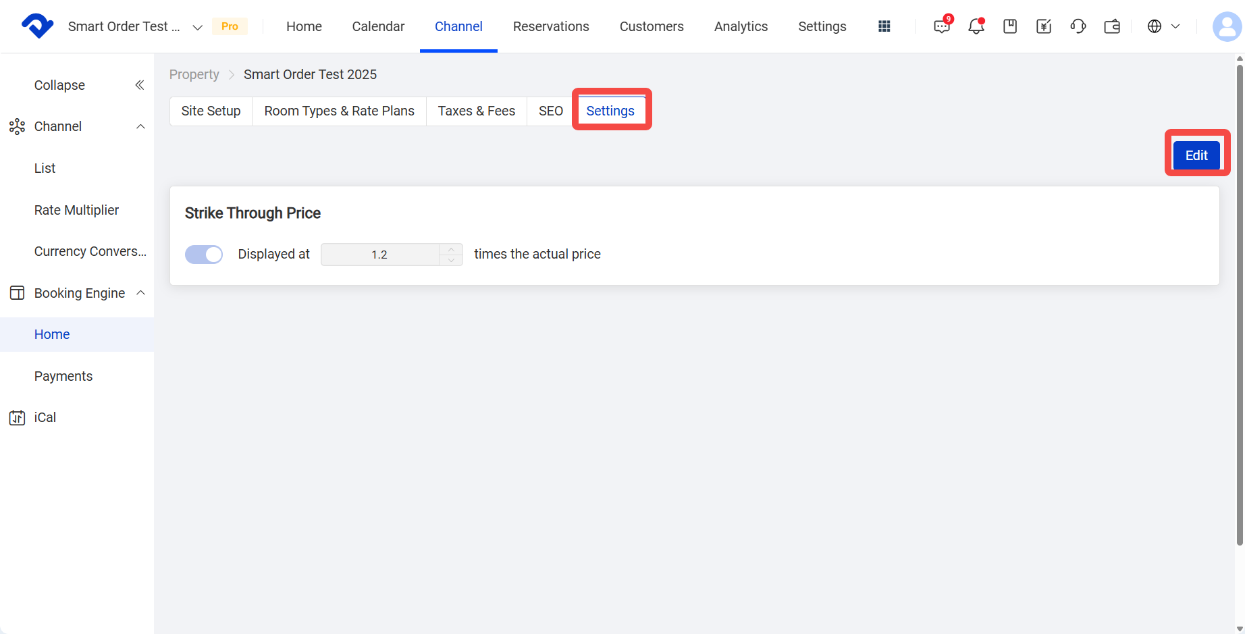The height and width of the screenshot is (634, 1245).
Task: Click the blue Edit button
Action: 1196,155
